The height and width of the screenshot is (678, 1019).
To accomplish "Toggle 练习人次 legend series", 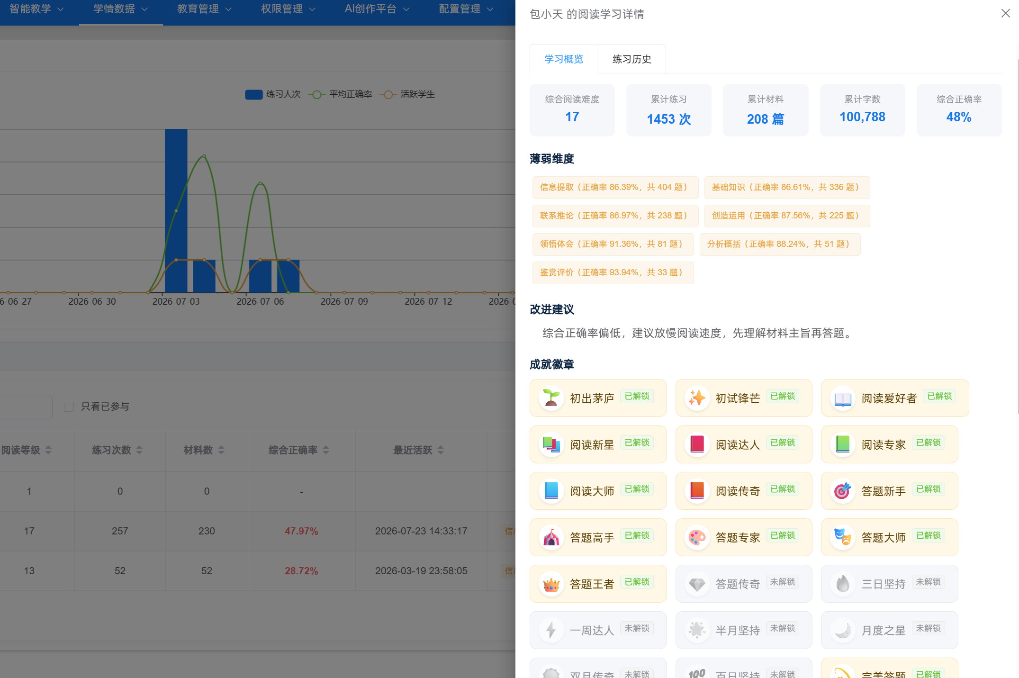I will [273, 94].
